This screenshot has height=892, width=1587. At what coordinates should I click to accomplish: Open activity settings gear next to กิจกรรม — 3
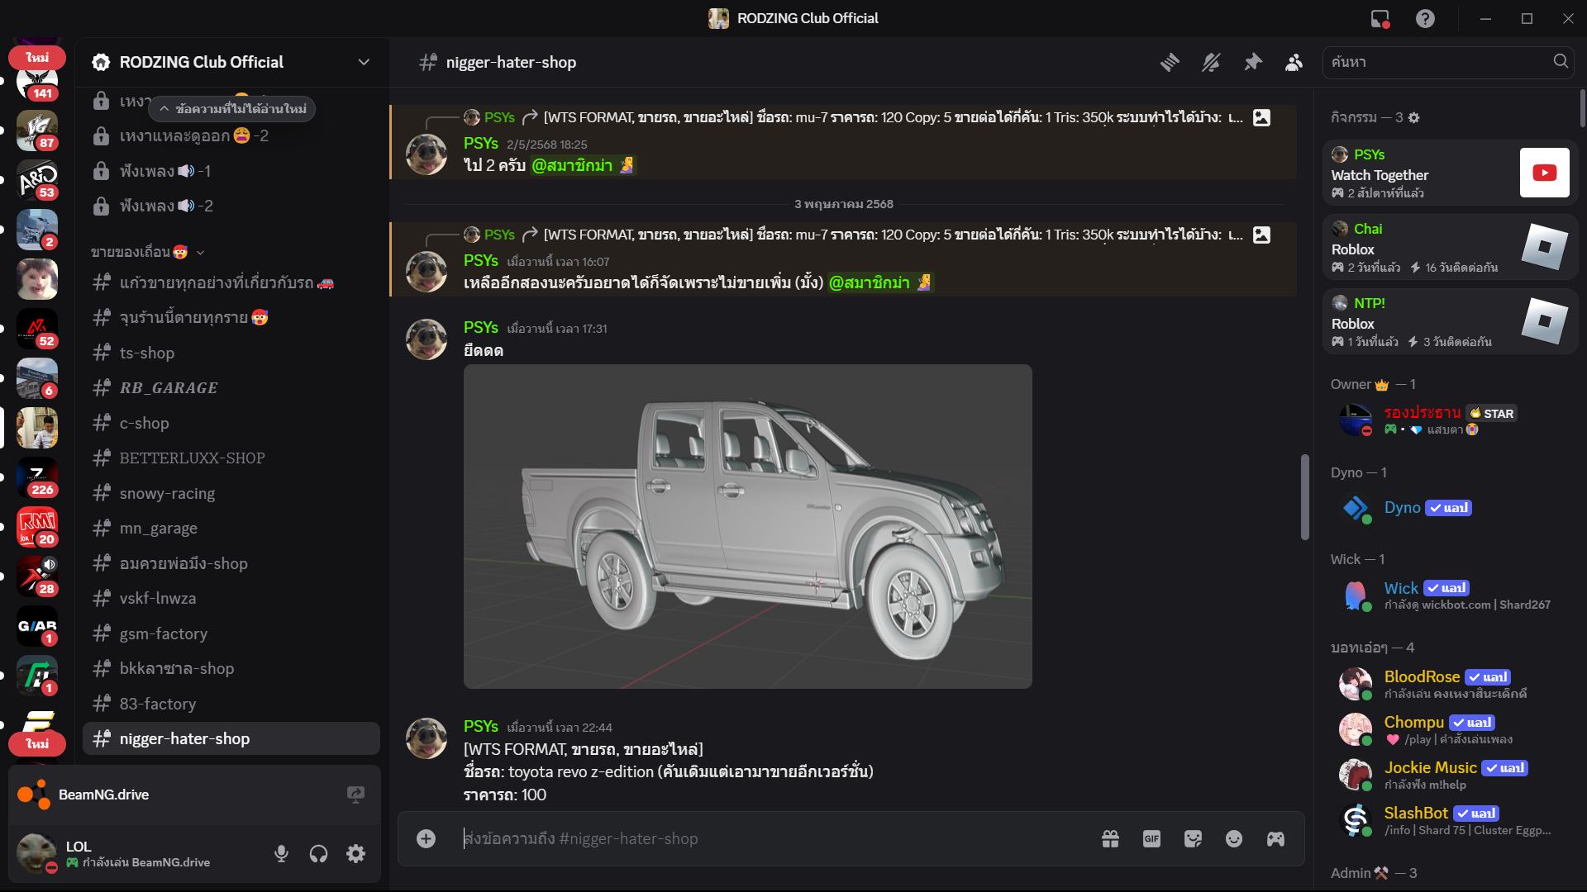tap(1413, 117)
